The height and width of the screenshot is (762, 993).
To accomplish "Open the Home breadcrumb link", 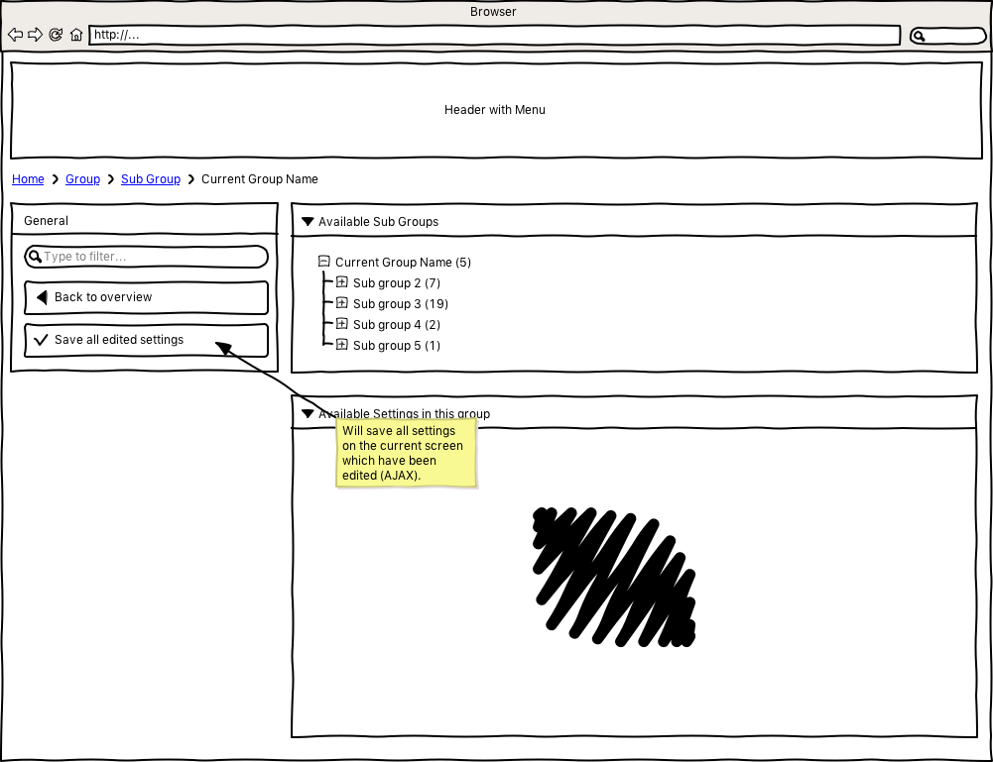I will click(28, 179).
